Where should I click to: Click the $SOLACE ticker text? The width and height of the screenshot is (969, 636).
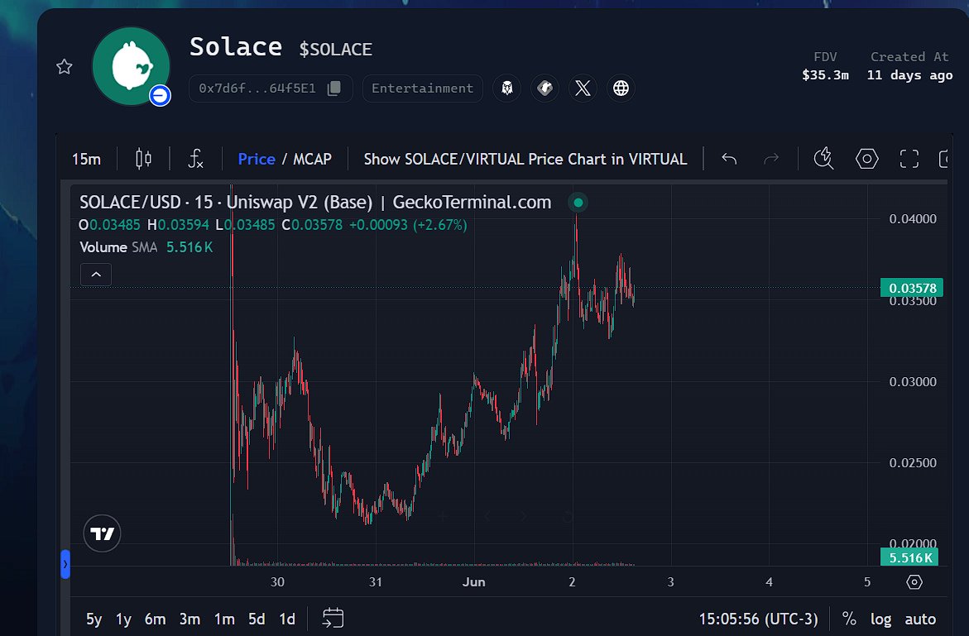coord(336,50)
